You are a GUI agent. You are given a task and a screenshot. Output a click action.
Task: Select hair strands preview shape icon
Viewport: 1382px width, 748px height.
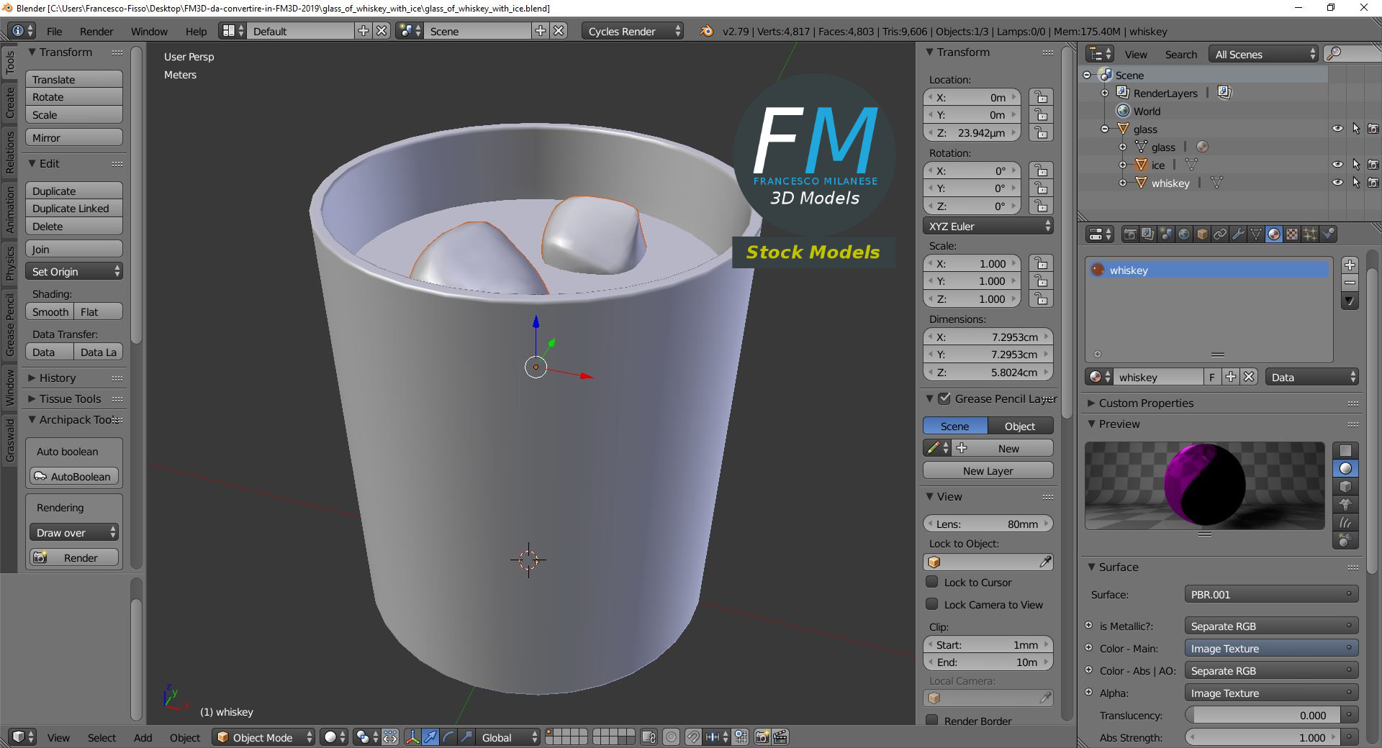(1345, 523)
